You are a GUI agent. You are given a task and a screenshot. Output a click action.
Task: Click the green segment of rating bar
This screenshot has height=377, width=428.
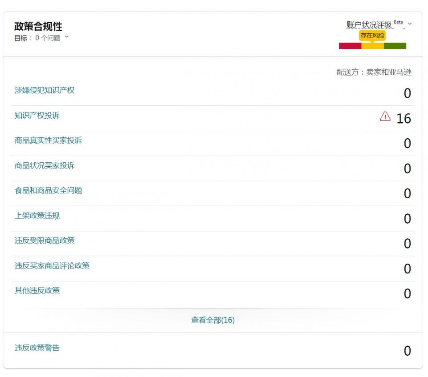(395, 46)
